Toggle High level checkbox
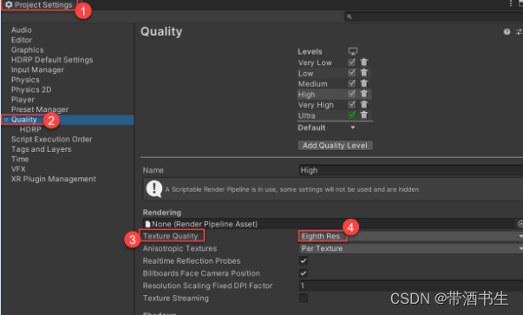 point(351,94)
